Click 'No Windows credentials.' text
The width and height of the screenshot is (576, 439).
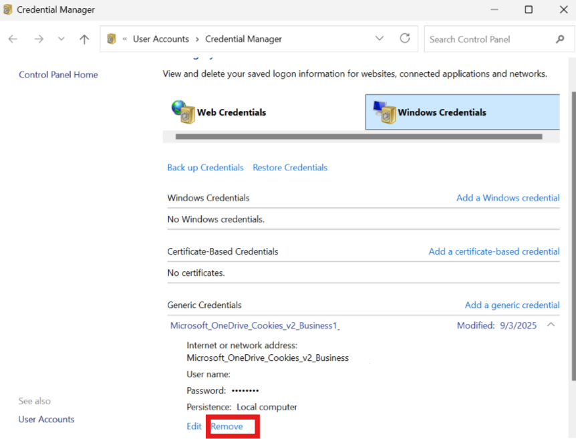click(216, 219)
